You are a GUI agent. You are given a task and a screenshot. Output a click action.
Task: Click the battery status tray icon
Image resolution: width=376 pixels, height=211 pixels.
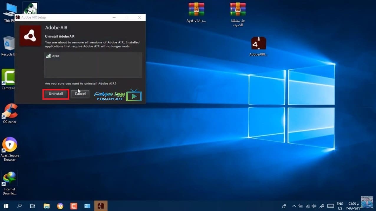pos(301,206)
